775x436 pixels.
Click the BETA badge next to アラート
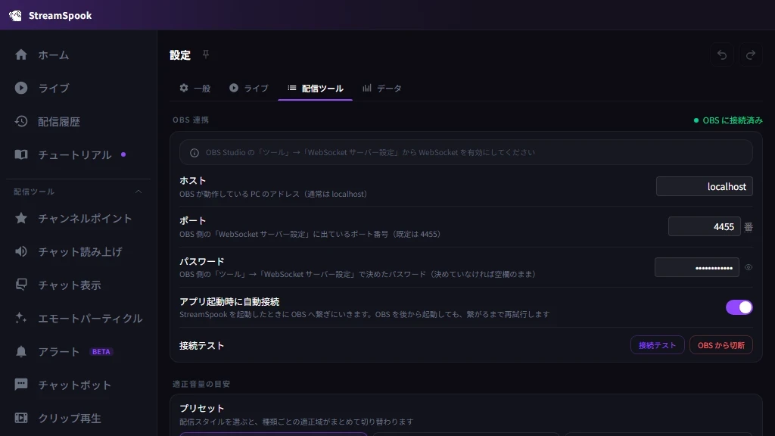[101, 351]
